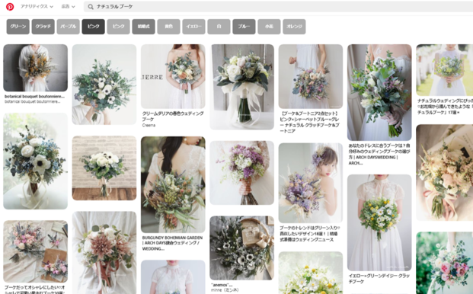Click the search magnifier icon
Viewport: 473px width, 294px height.
tap(91, 7)
